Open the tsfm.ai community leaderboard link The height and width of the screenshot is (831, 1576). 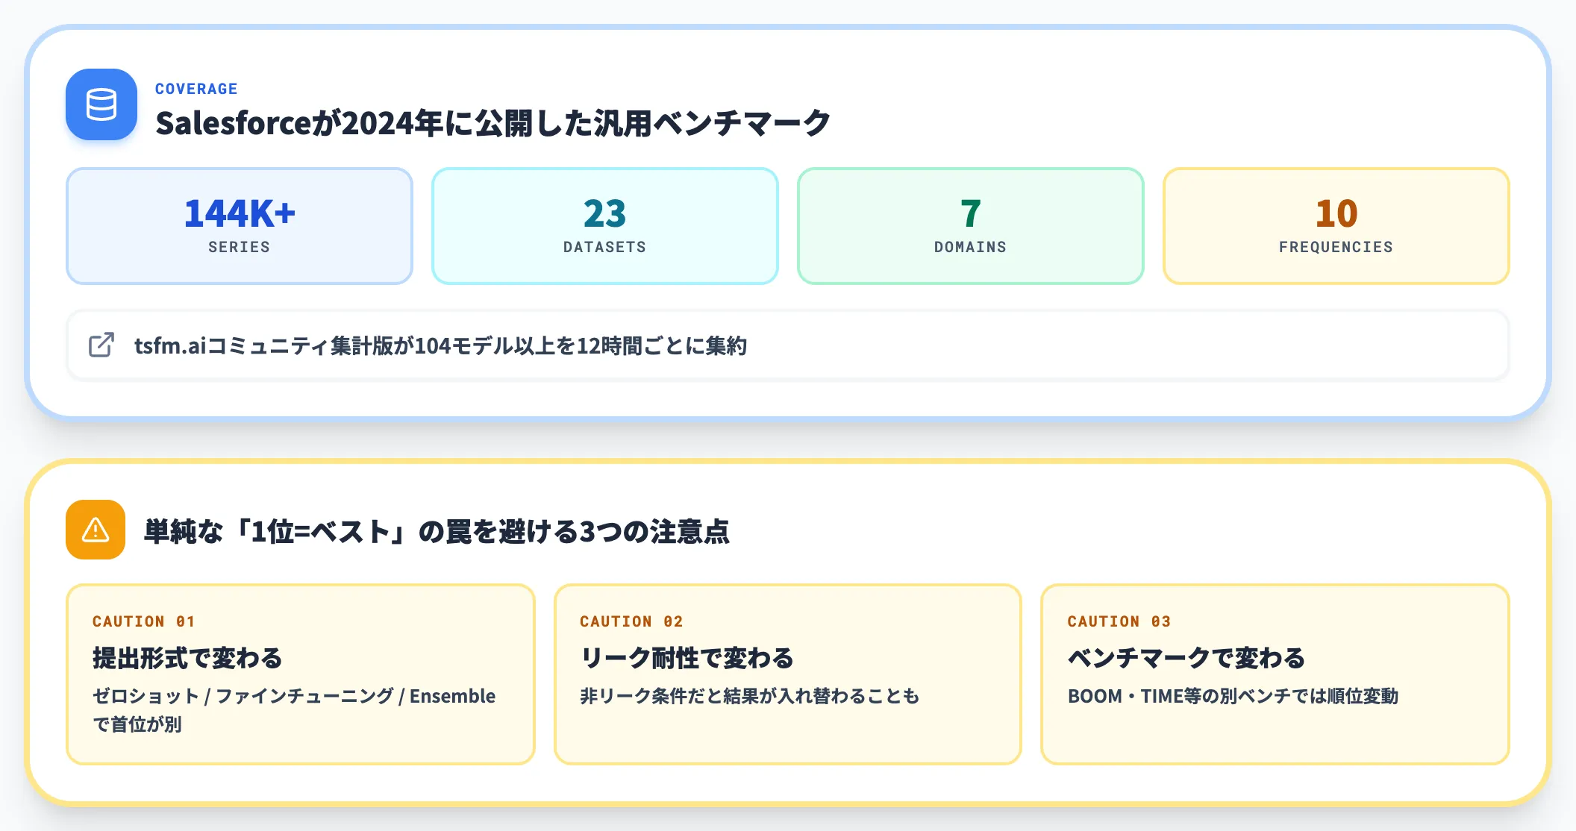[x=788, y=345]
